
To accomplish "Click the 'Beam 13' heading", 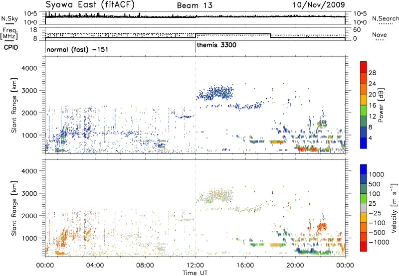I will coord(195,5).
